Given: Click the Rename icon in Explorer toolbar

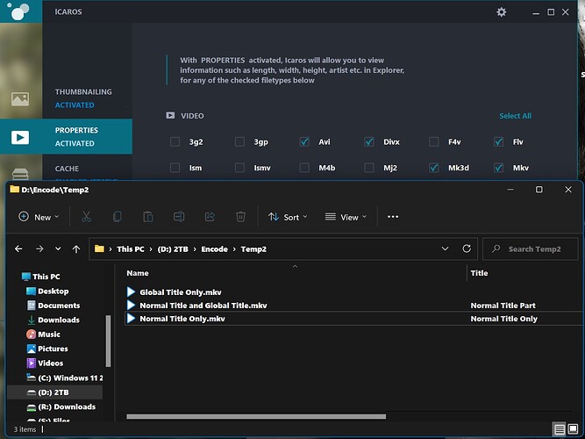Looking at the screenshot, I should point(179,217).
